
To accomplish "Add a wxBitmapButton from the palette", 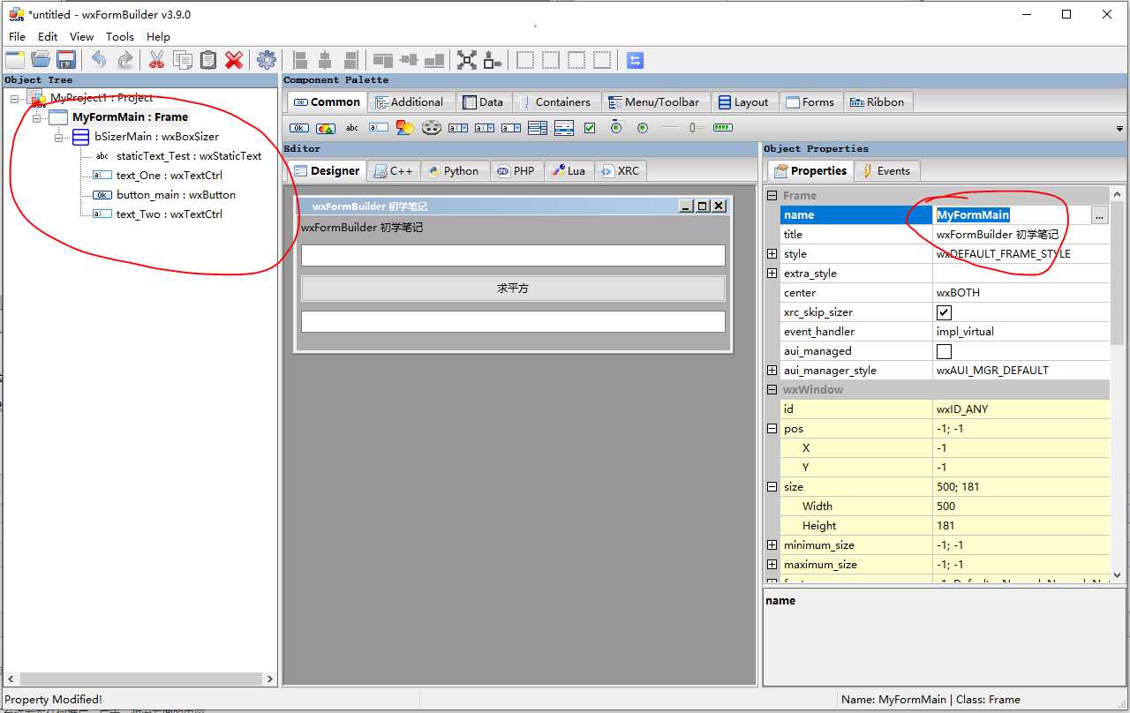I will [x=326, y=128].
